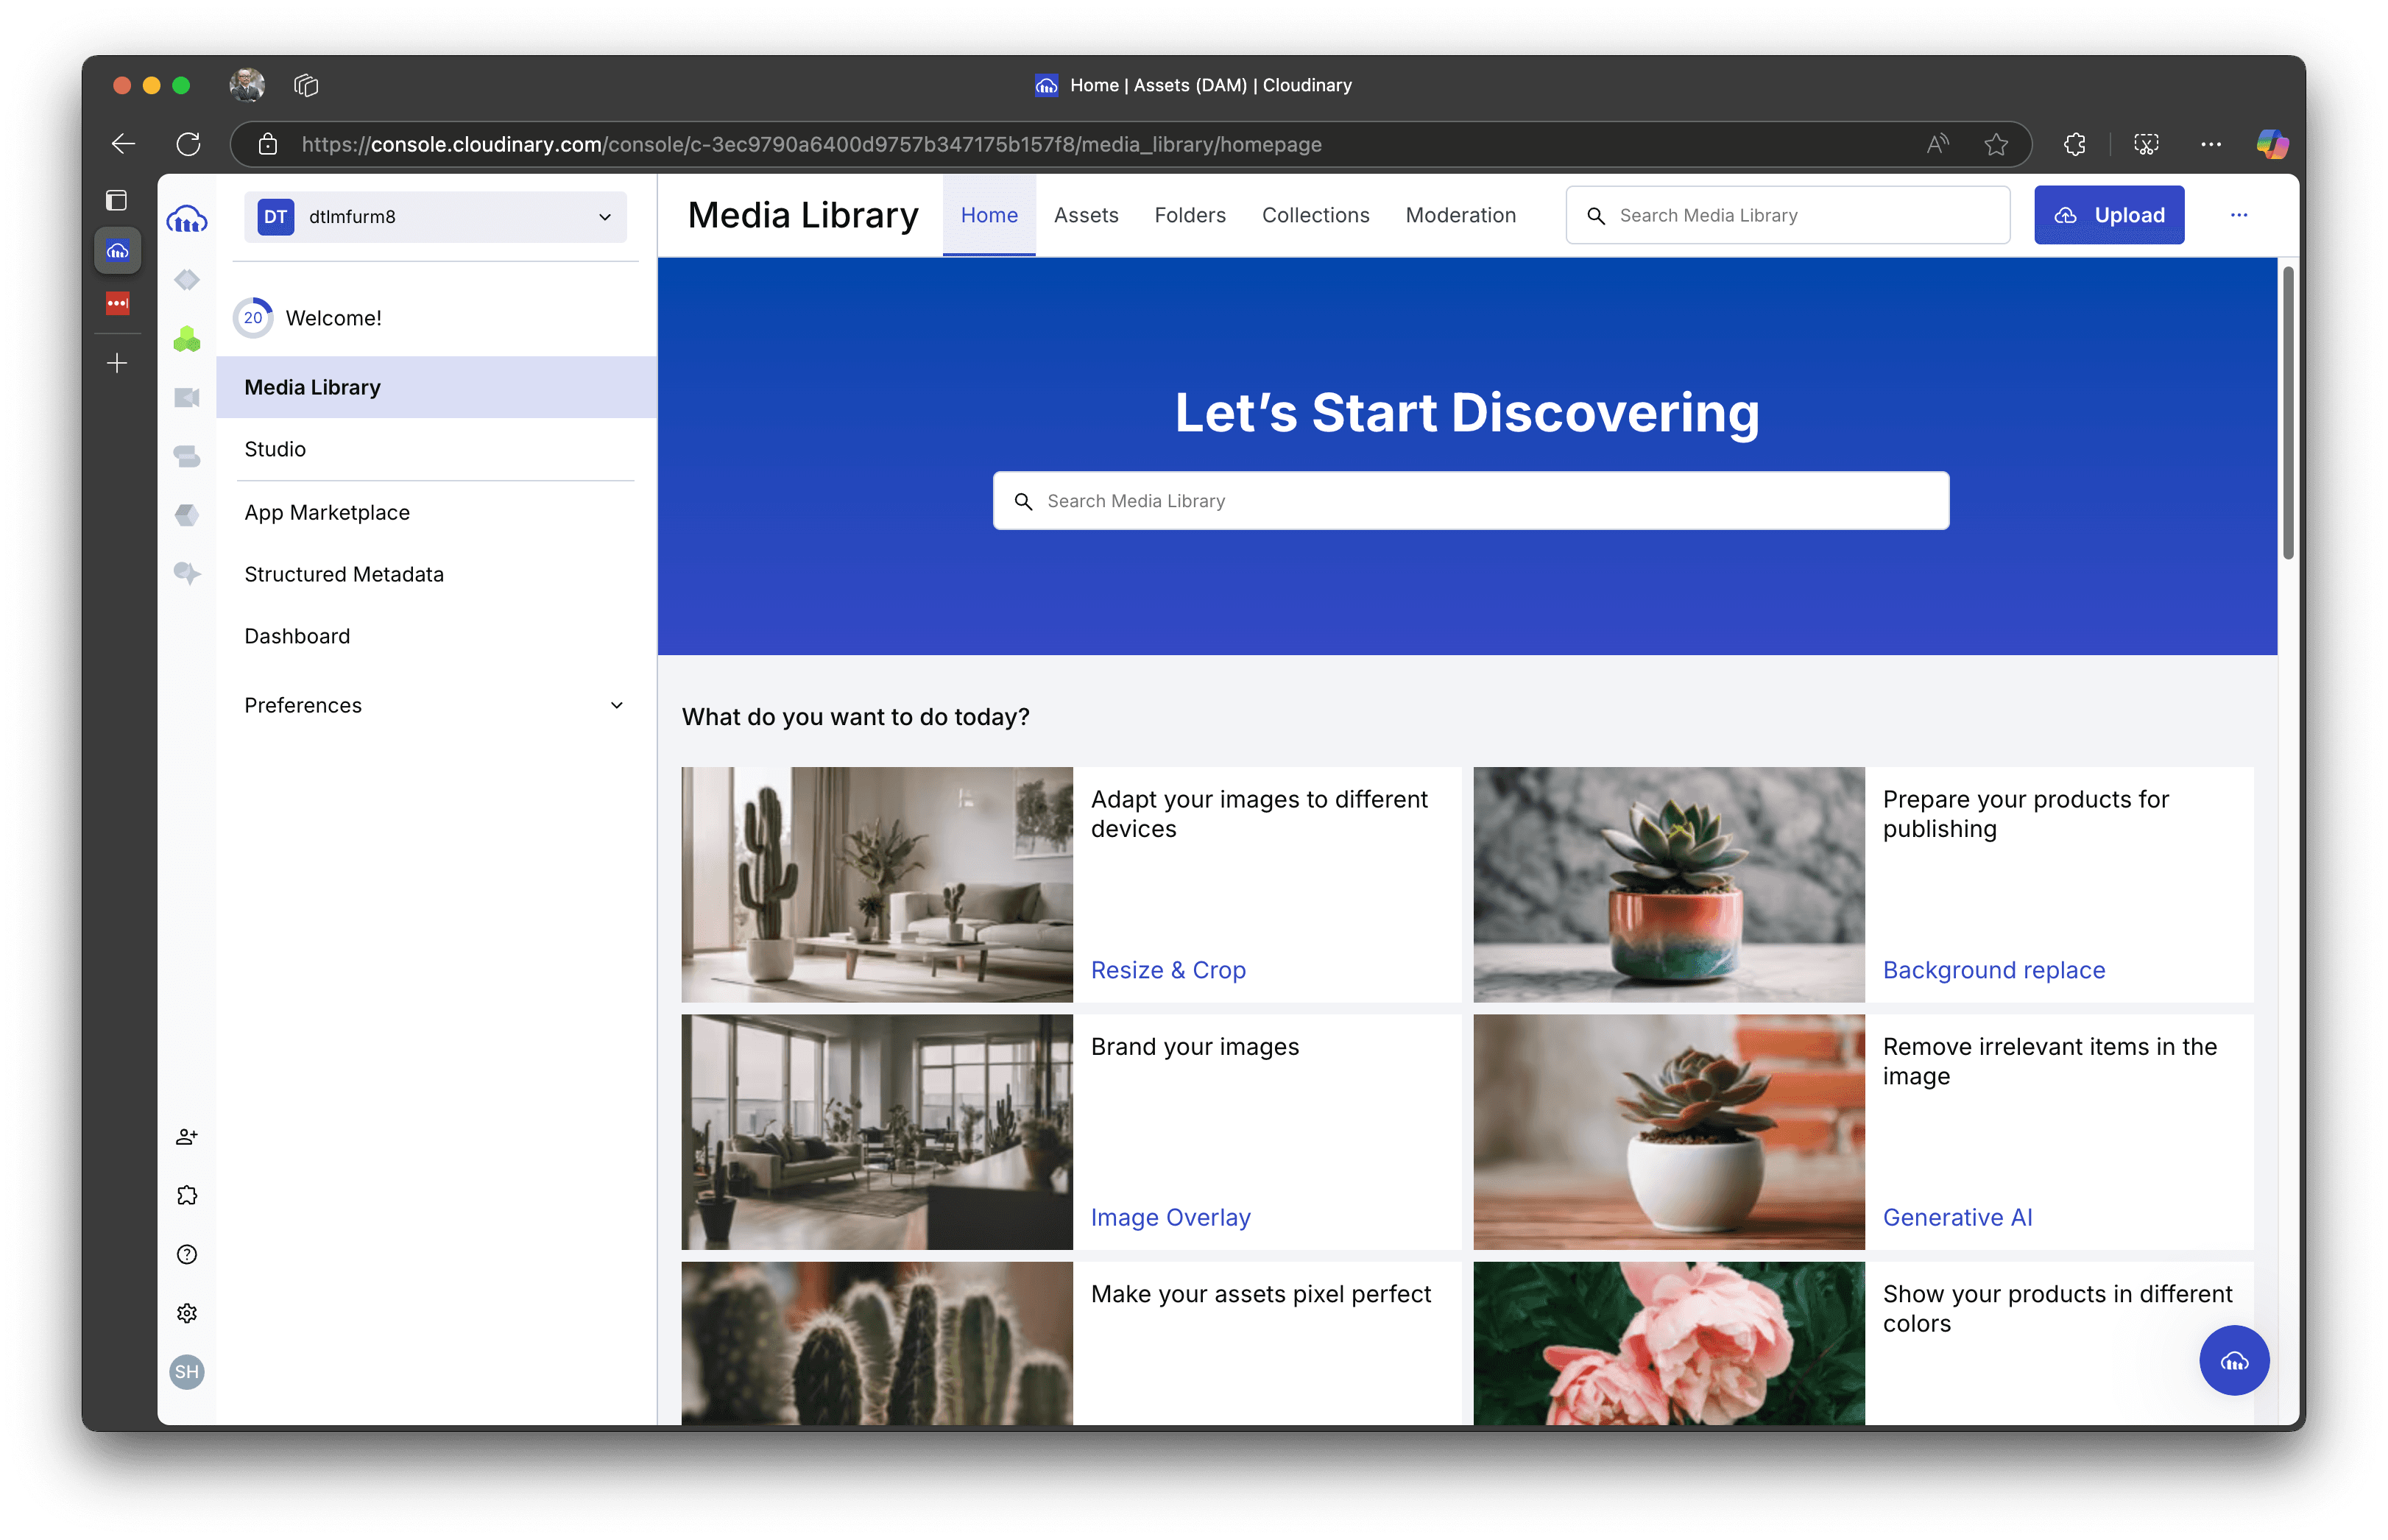Open the invite users icon
Viewport: 2388px width, 1540px height.
(x=187, y=1137)
